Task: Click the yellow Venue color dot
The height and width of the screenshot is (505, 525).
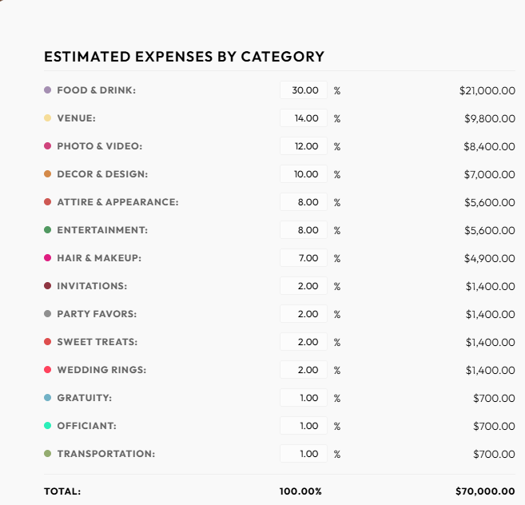Action: [x=48, y=118]
